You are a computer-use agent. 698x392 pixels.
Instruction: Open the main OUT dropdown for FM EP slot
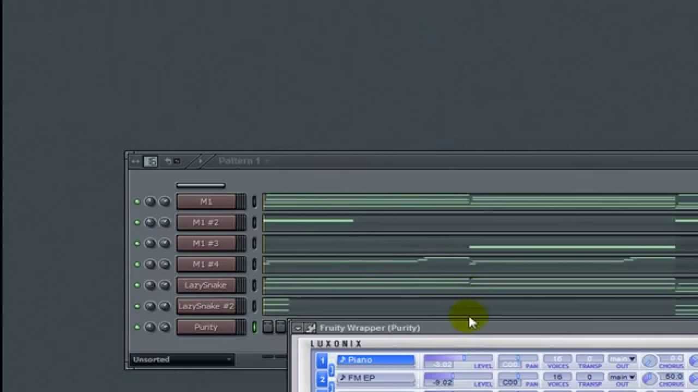coord(622,377)
